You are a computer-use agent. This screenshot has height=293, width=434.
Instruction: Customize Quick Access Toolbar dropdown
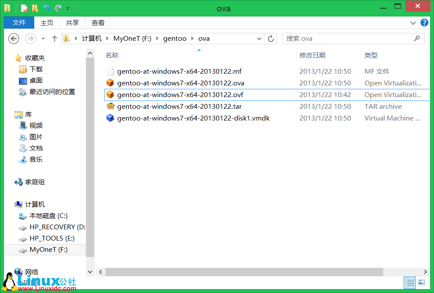(x=67, y=8)
